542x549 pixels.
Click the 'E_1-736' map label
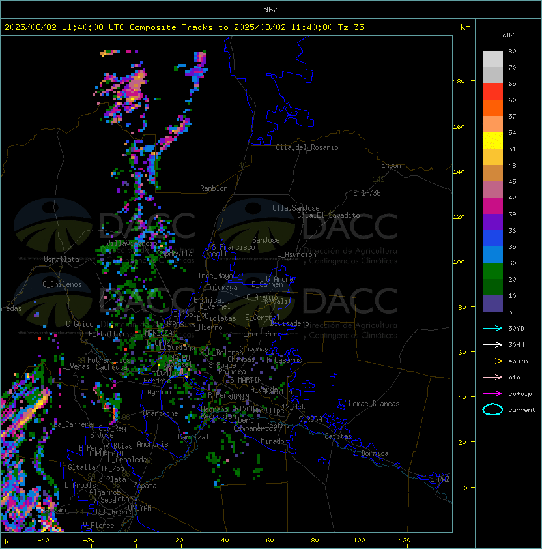coord(367,193)
